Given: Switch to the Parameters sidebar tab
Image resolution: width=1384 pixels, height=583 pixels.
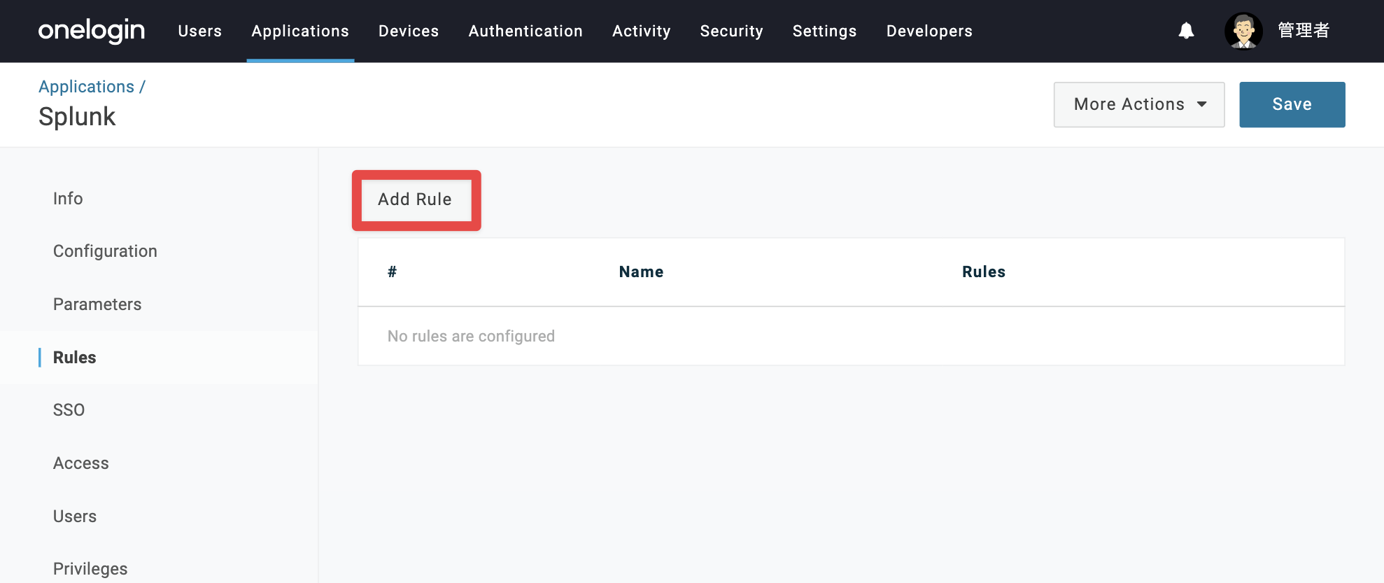Looking at the screenshot, I should coord(97,304).
